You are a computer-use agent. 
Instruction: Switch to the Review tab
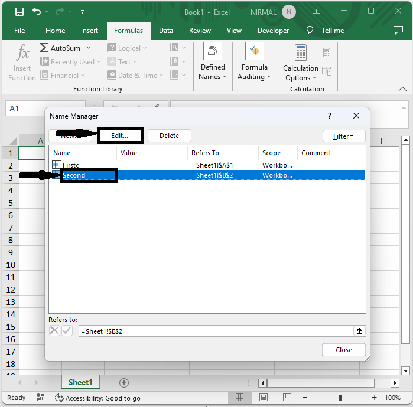pos(200,31)
